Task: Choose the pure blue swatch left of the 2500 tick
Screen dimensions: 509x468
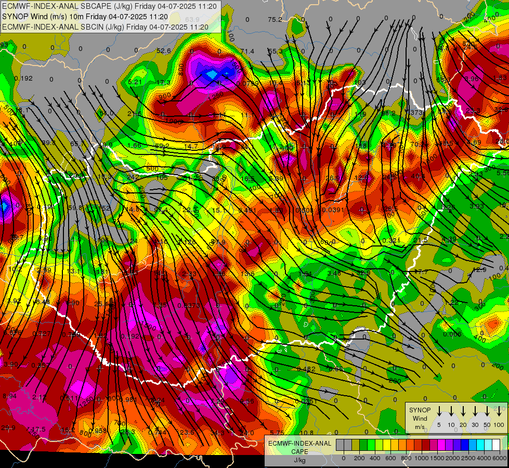Action: pyautogui.click(x=464, y=445)
